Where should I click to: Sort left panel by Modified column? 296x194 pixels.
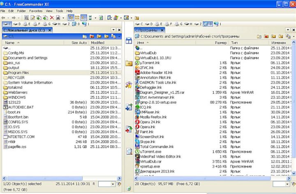[98, 42]
